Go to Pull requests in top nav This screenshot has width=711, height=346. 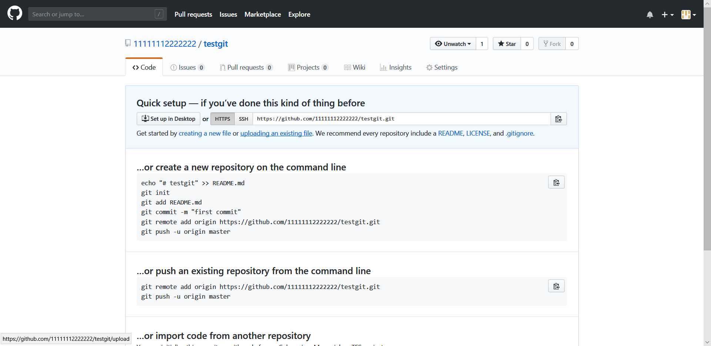point(193,14)
